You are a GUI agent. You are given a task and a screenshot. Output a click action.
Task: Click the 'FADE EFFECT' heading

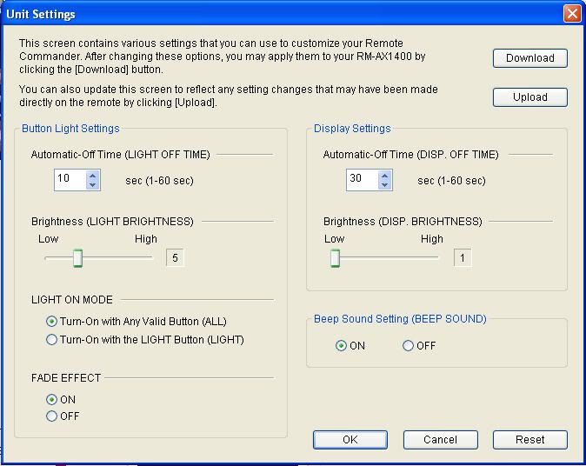point(66,378)
